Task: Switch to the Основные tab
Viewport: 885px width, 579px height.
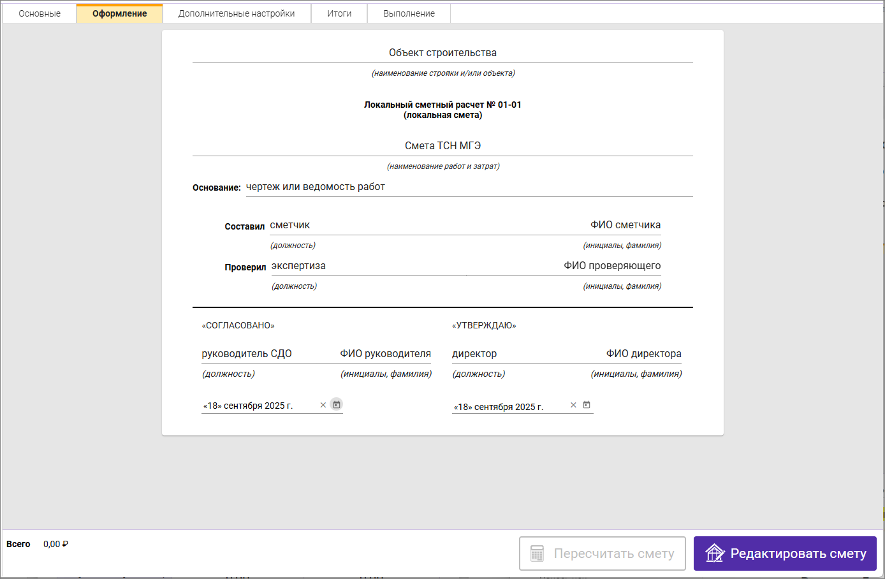Action: [40, 13]
